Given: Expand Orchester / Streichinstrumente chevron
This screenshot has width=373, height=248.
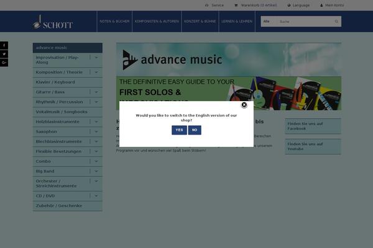Looking at the screenshot, I should click(96, 181).
